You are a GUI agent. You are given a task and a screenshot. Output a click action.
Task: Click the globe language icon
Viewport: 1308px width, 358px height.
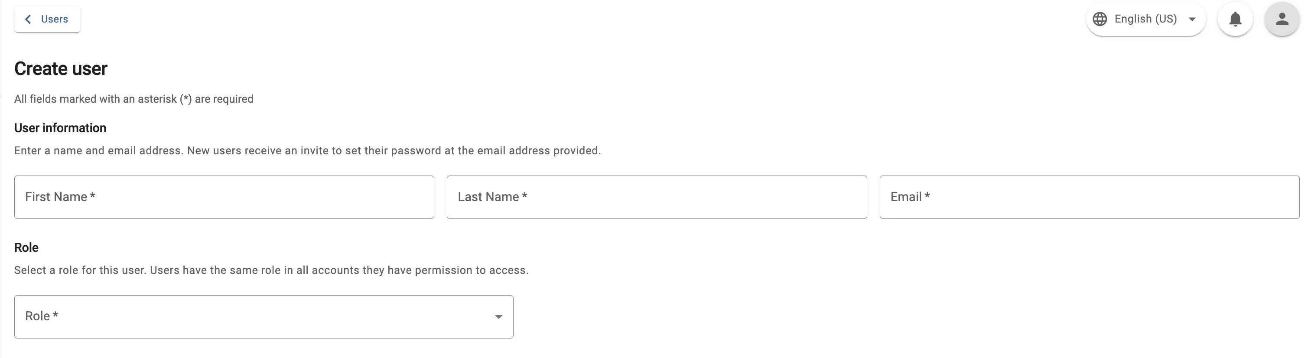click(x=1100, y=20)
